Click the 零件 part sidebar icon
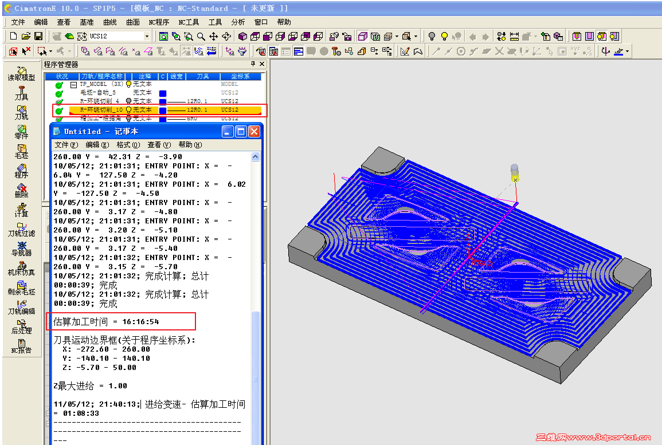 click(x=22, y=132)
